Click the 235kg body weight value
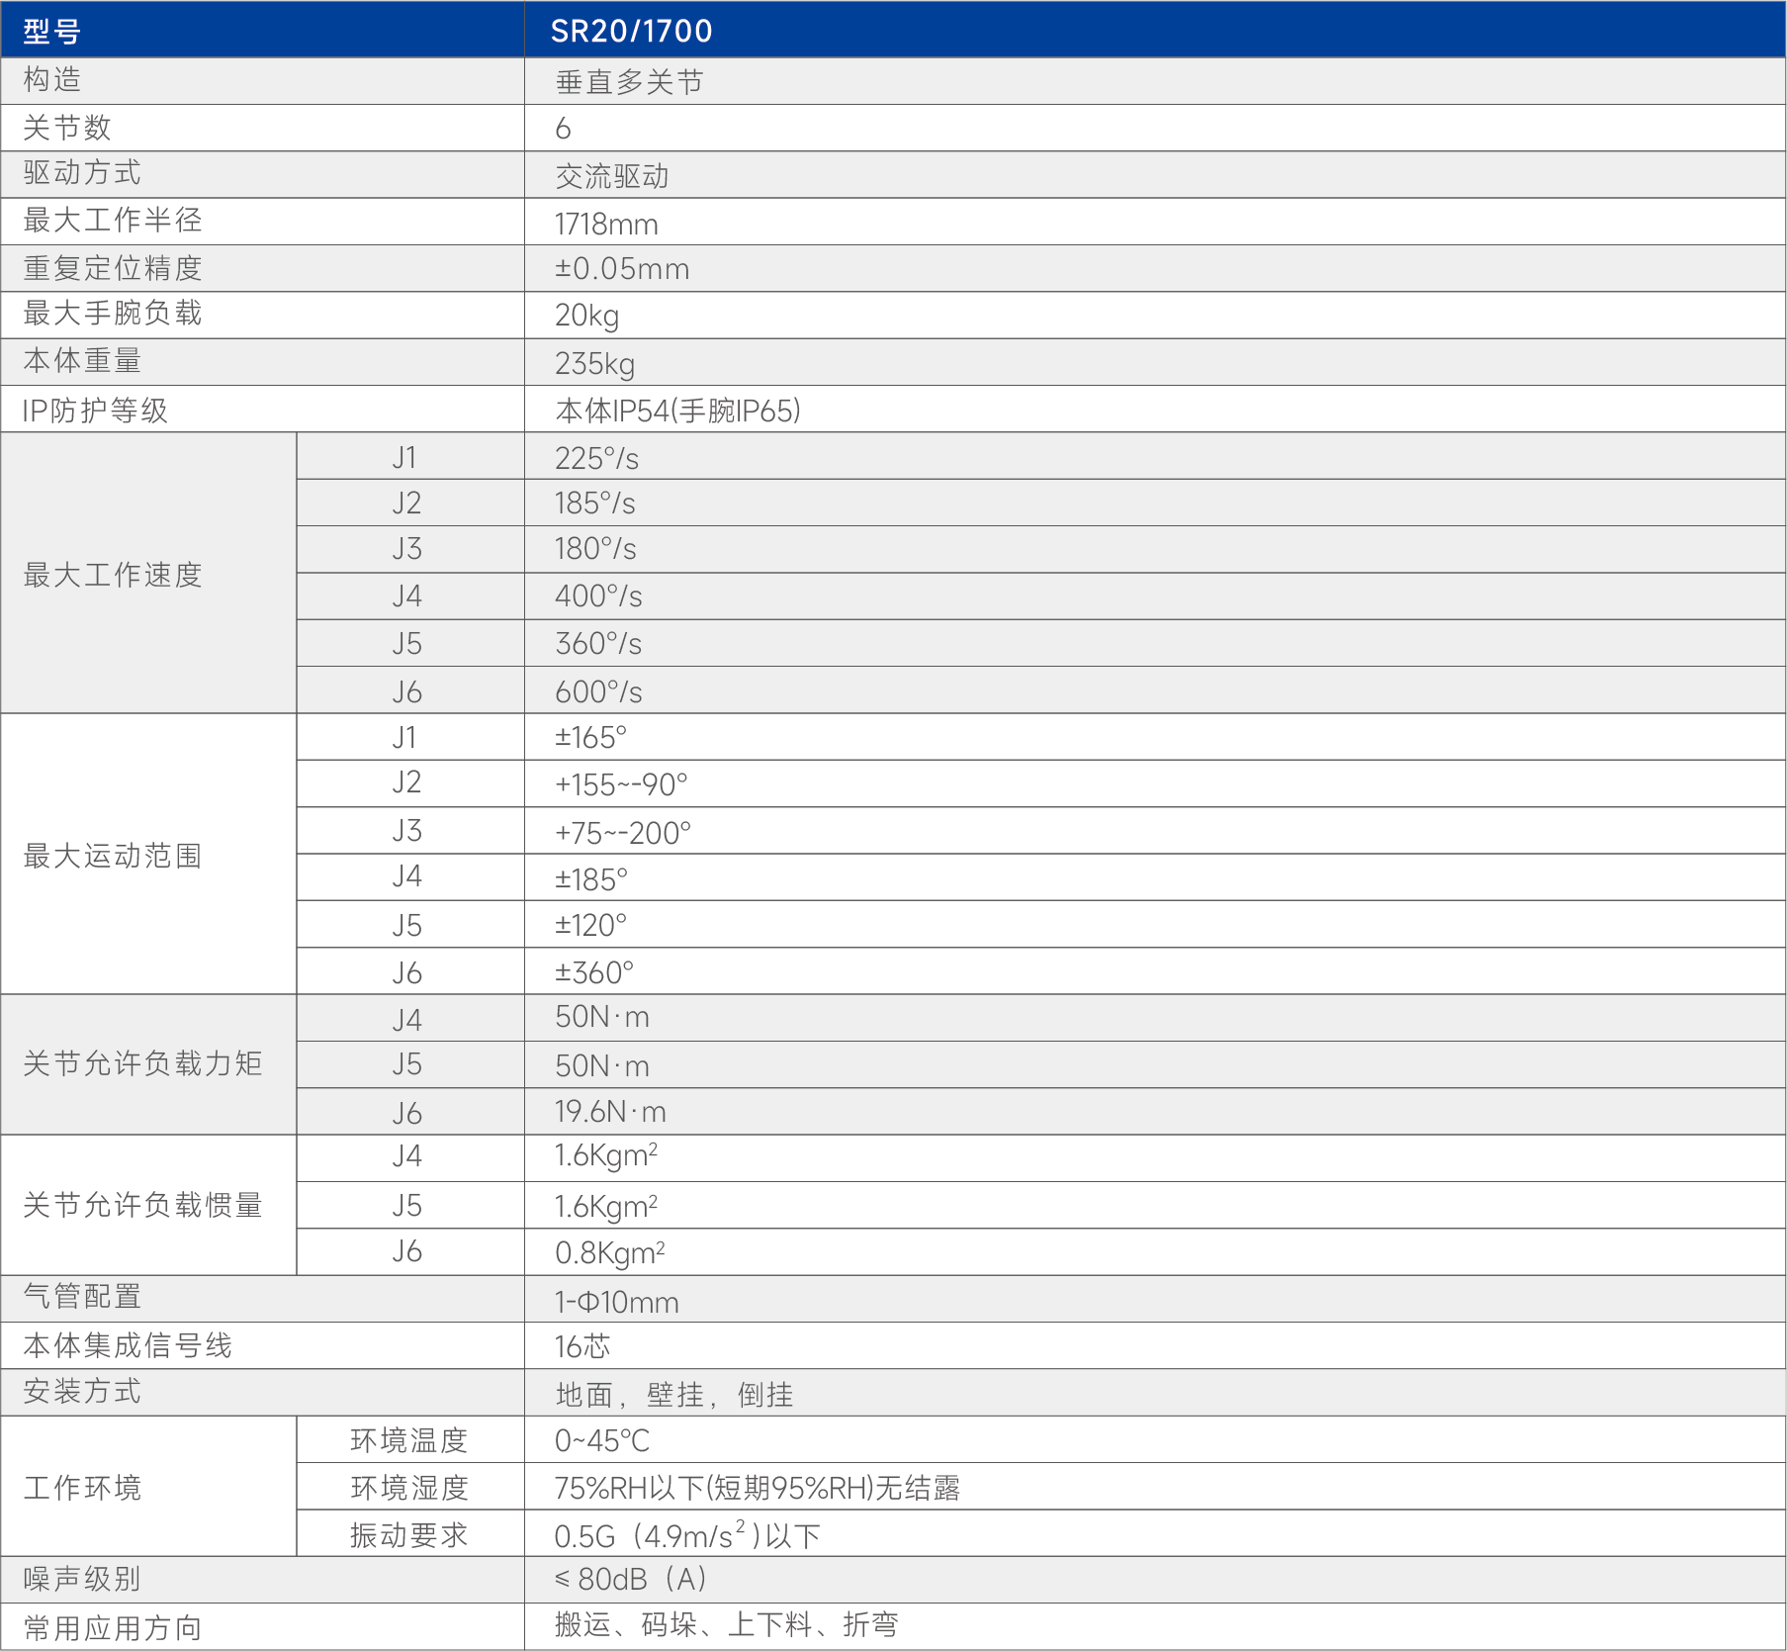This screenshot has width=1787, height=1651. tap(594, 364)
